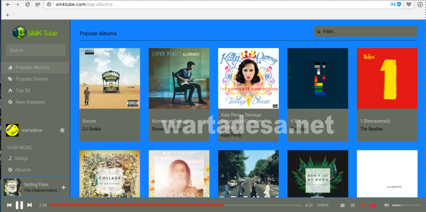Skip to the next track
The width and height of the screenshot is (426, 212).
pyautogui.click(x=30, y=205)
